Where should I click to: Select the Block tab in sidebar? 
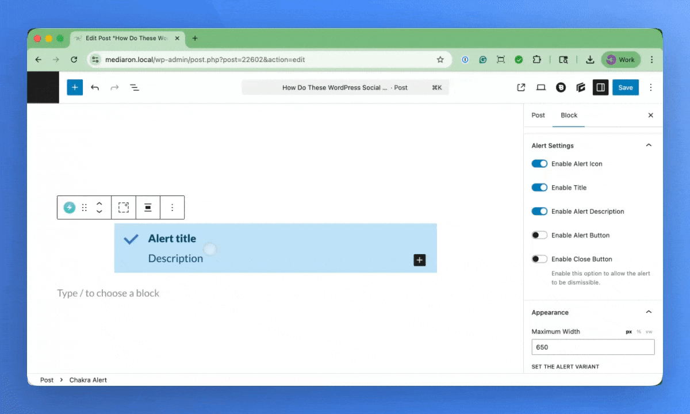(569, 115)
